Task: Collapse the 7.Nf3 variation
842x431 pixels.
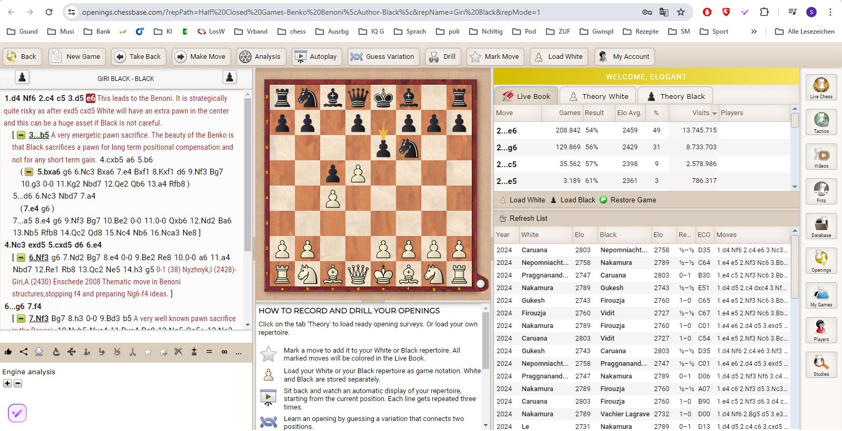Action: tap(21, 319)
